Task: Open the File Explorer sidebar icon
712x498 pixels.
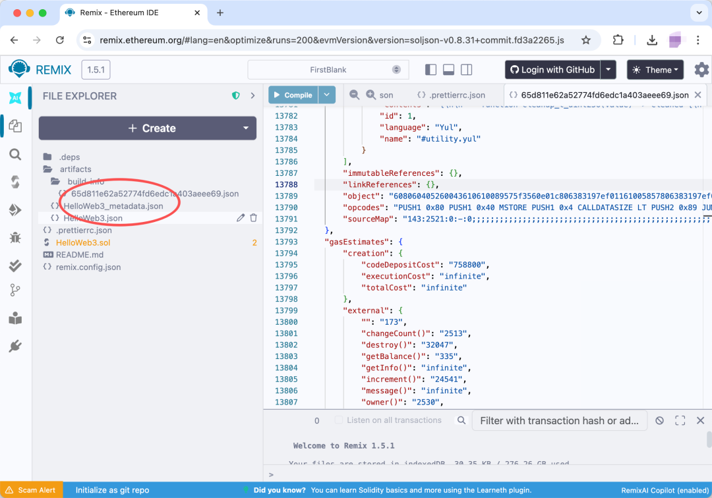Action: 15,126
